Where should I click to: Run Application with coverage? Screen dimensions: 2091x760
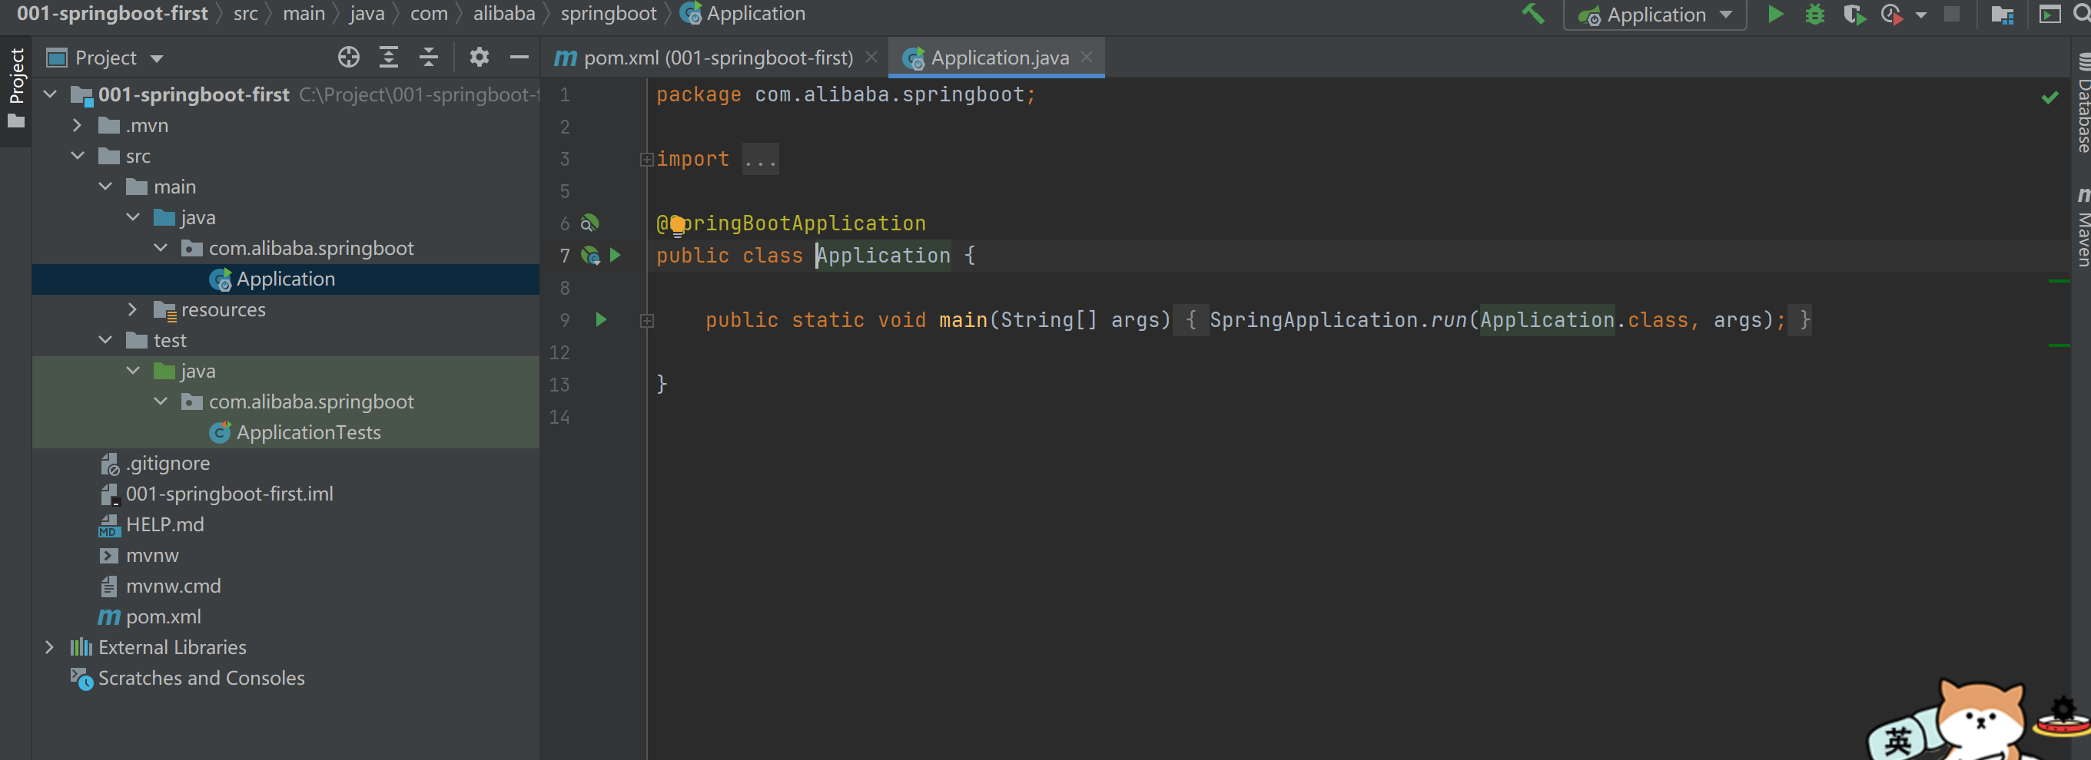1854,15
